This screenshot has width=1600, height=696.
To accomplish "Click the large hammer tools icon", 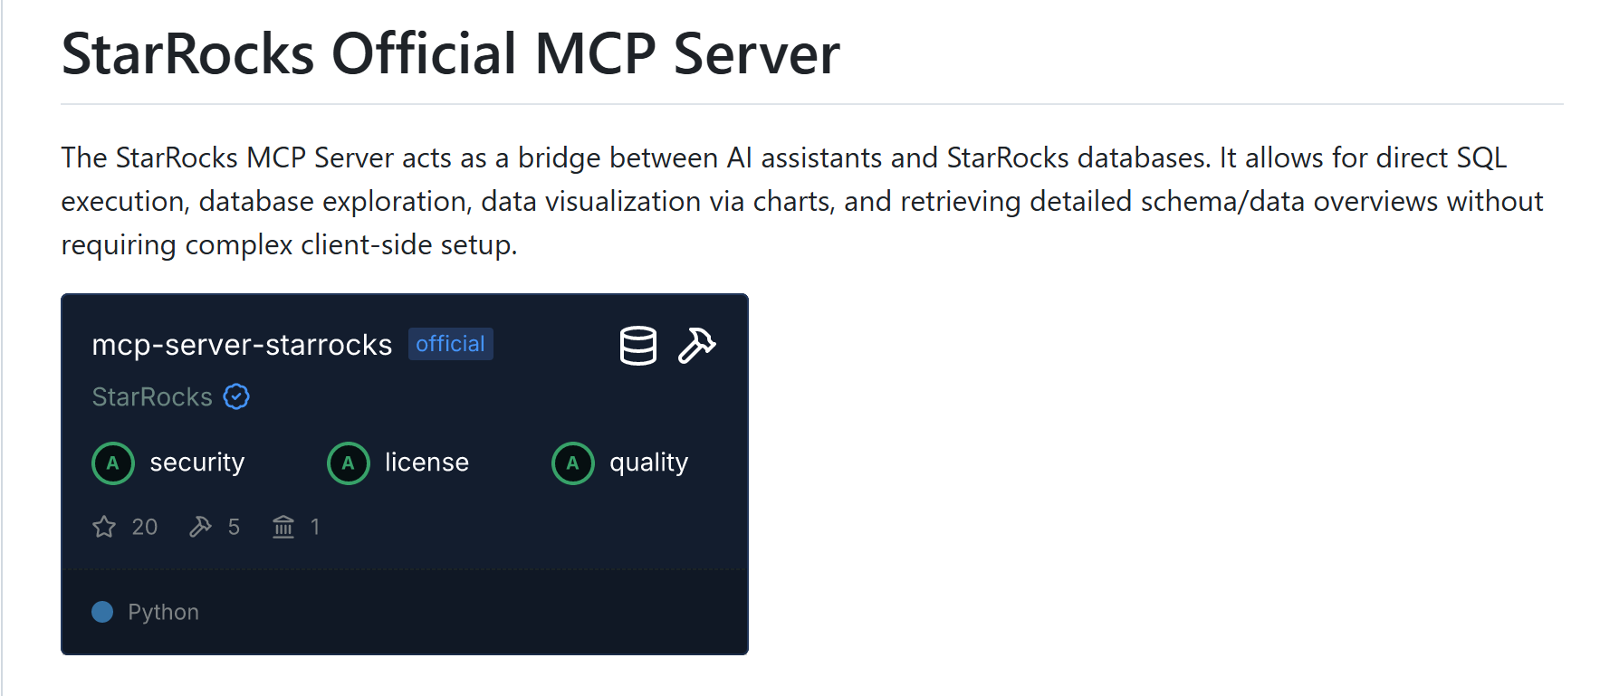I will 696,346.
